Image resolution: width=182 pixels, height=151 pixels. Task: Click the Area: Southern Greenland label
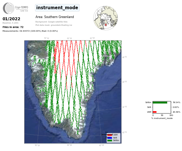point(55,17)
